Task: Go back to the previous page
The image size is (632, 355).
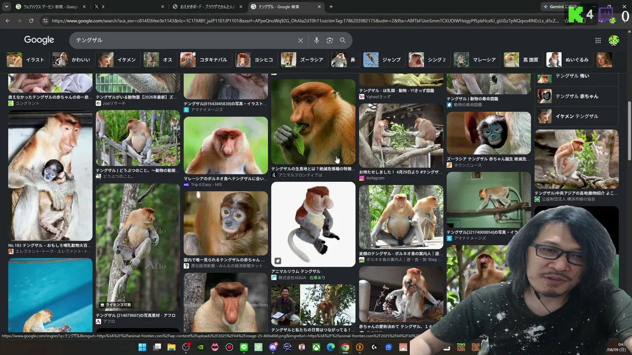Action: coord(7,21)
